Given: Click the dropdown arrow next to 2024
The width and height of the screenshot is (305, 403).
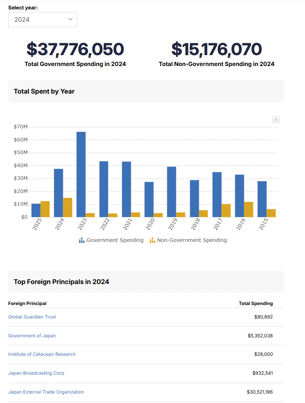Looking at the screenshot, I should click(70, 20).
